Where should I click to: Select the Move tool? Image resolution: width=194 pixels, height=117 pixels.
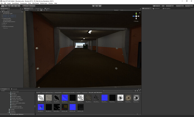[x=6, y=6]
